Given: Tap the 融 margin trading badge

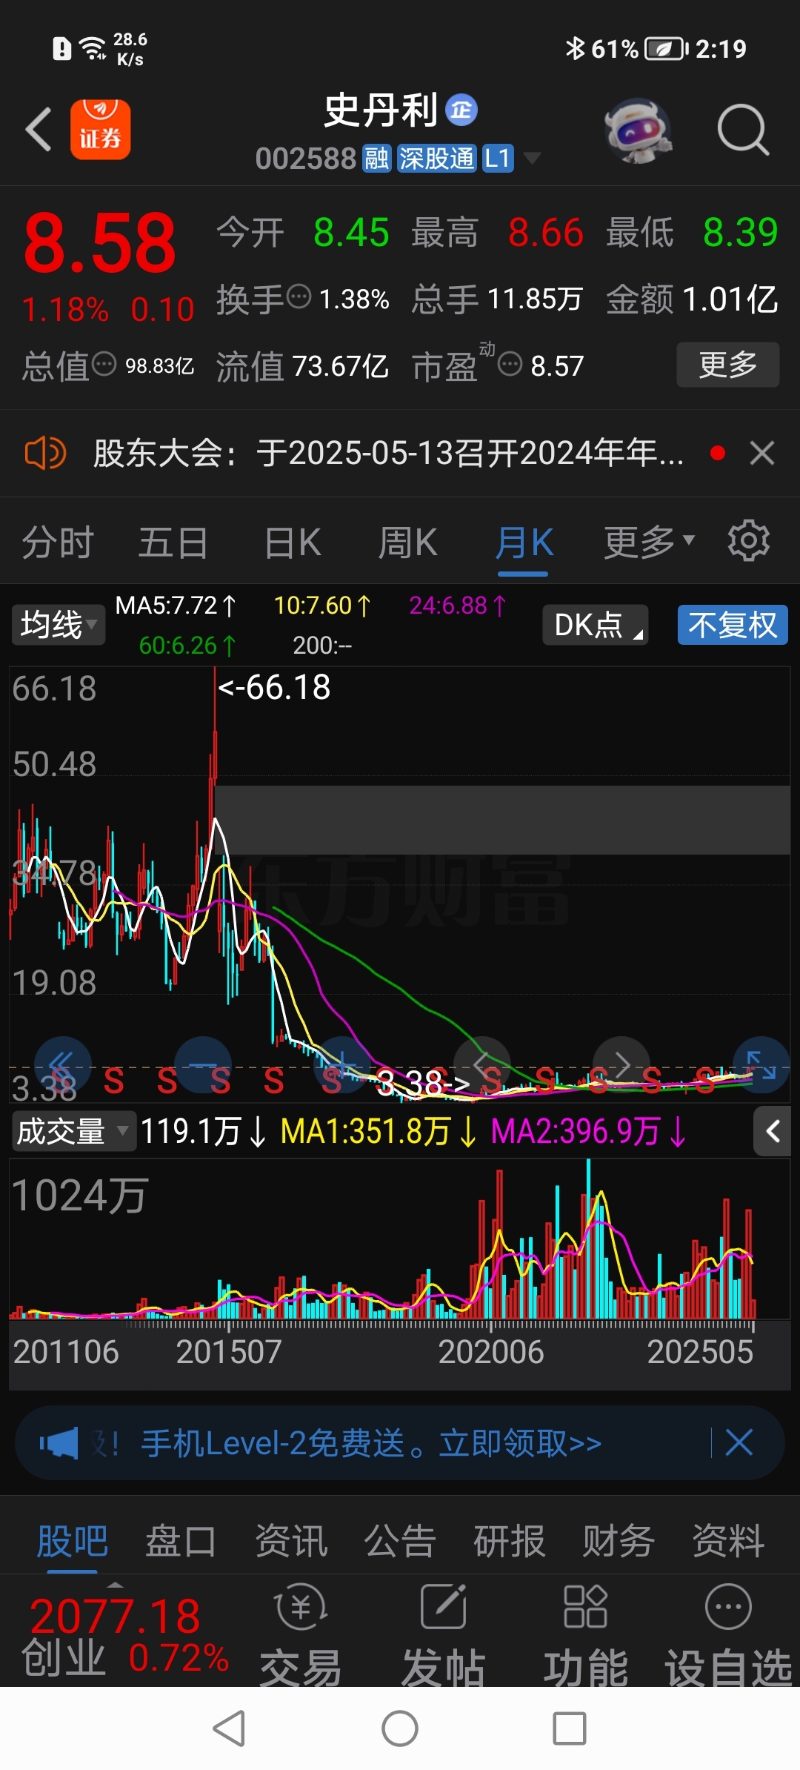Looking at the screenshot, I should pyautogui.click(x=376, y=158).
